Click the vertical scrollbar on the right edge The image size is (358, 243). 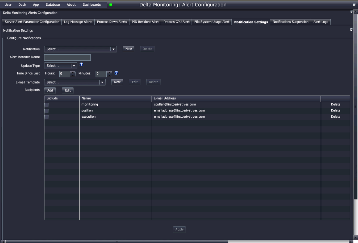click(355, 107)
